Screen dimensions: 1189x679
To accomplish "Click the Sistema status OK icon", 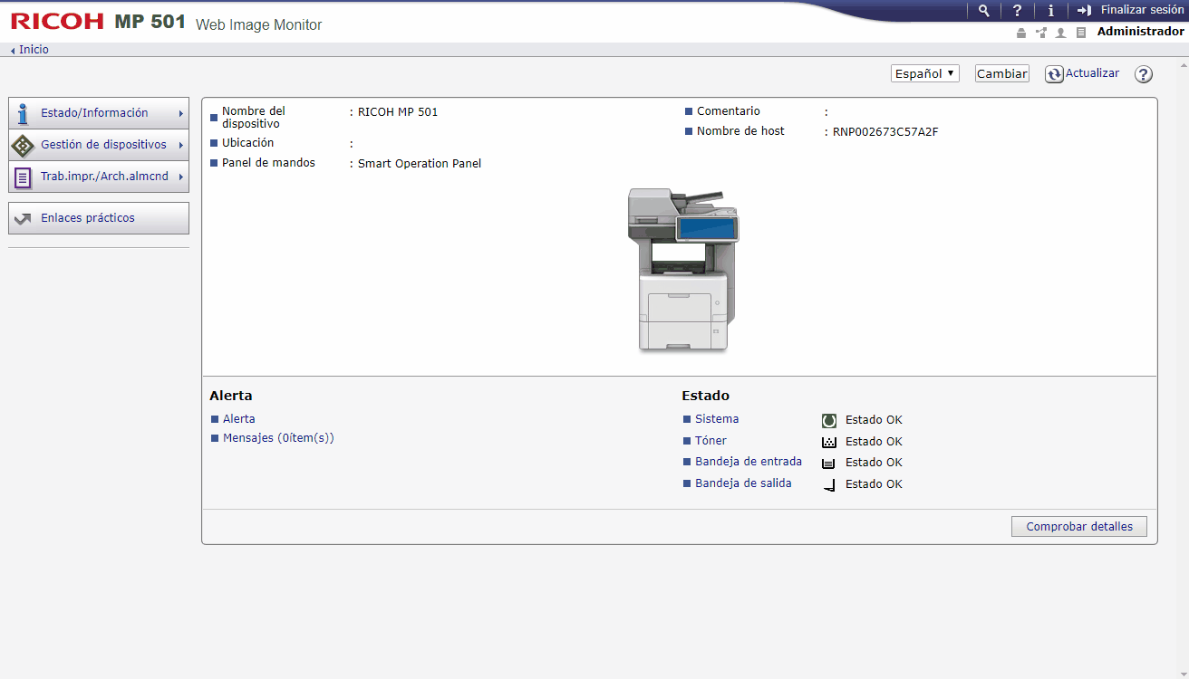I will pos(829,419).
